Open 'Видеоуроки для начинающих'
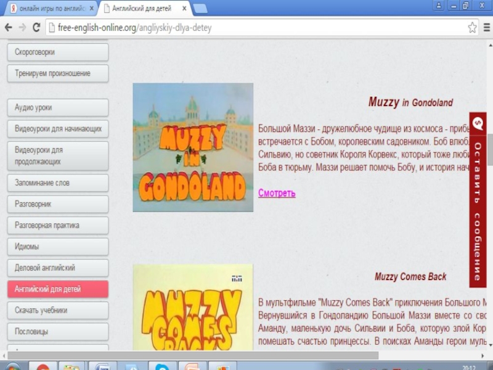Image resolution: width=493 pixels, height=370 pixels. (58, 129)
